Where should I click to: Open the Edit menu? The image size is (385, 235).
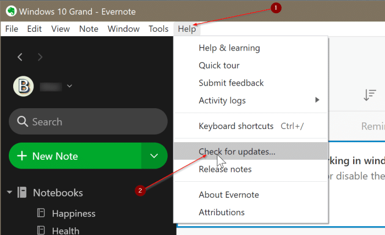click(x=34, y=29)
